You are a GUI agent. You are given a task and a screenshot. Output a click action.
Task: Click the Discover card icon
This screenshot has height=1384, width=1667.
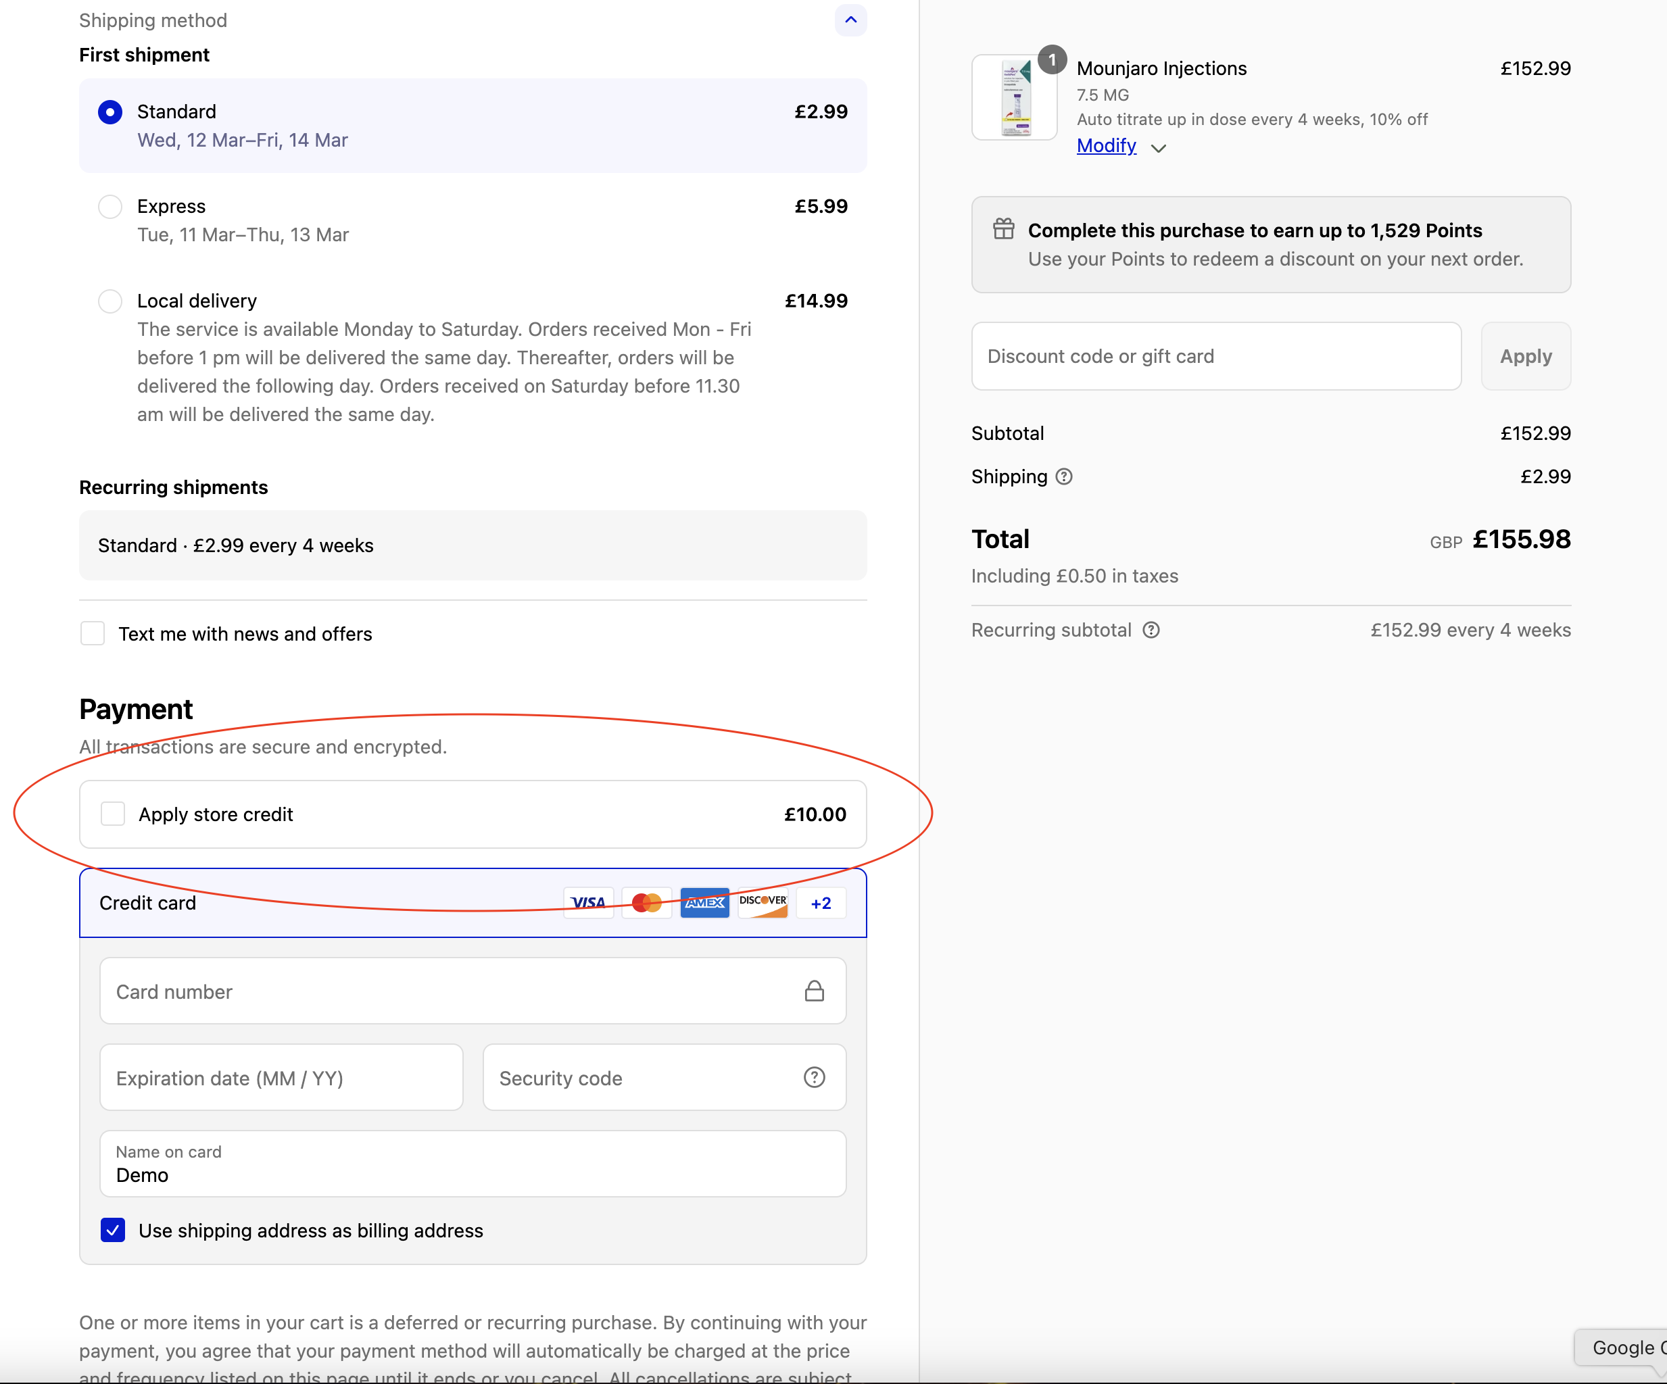763,903
